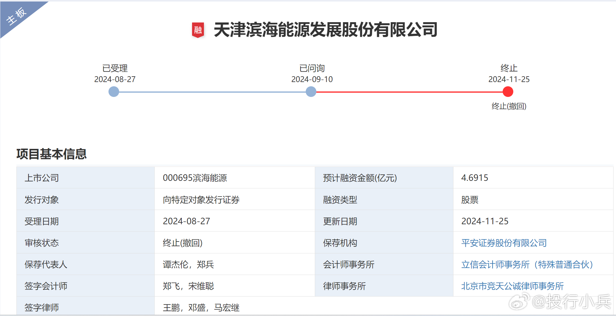Select the red 终止 timeline dot

508,91
